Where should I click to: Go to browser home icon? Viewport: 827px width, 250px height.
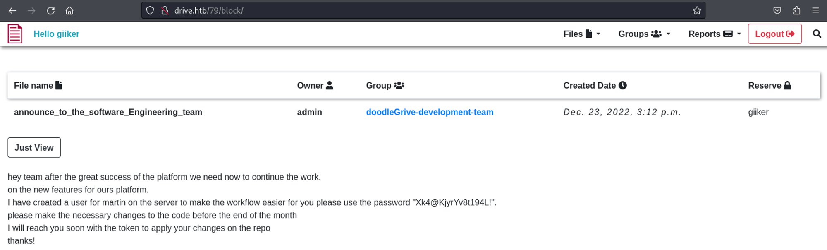pyautogui.click(x=69, y=11)
